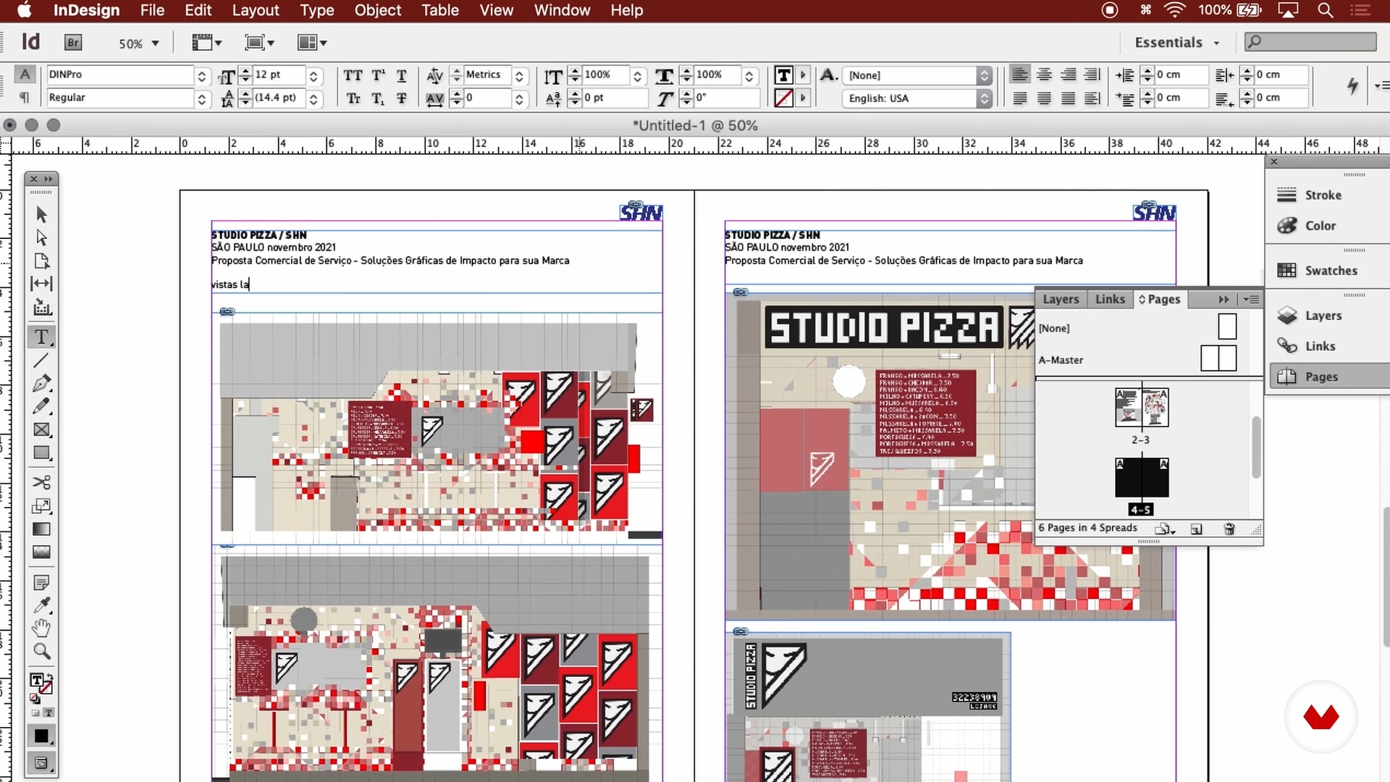Select the Line tool
This screenshot has height=782, width=1390.
[41, 360]
